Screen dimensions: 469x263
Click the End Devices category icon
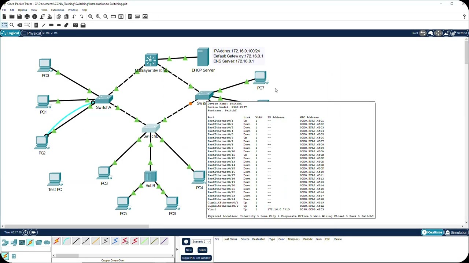click(x=14, y=242)
